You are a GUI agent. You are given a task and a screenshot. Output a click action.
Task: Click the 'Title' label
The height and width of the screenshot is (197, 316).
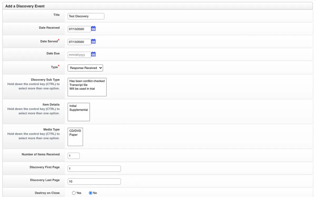pyautogui.click(x=57, y=15)
